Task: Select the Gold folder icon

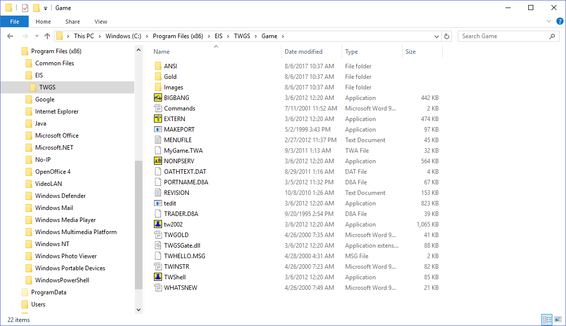Action: point(158,76)
